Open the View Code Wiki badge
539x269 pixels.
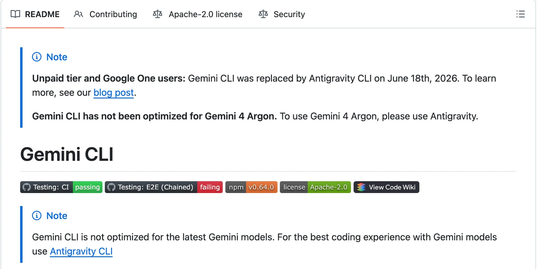click(386, 187)
